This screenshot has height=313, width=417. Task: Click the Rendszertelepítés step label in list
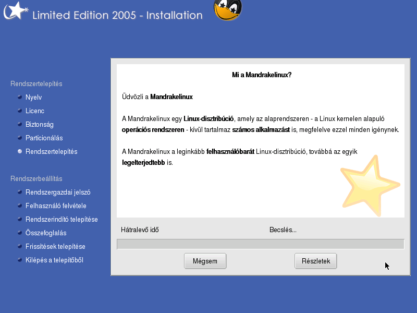coord(51,151)
